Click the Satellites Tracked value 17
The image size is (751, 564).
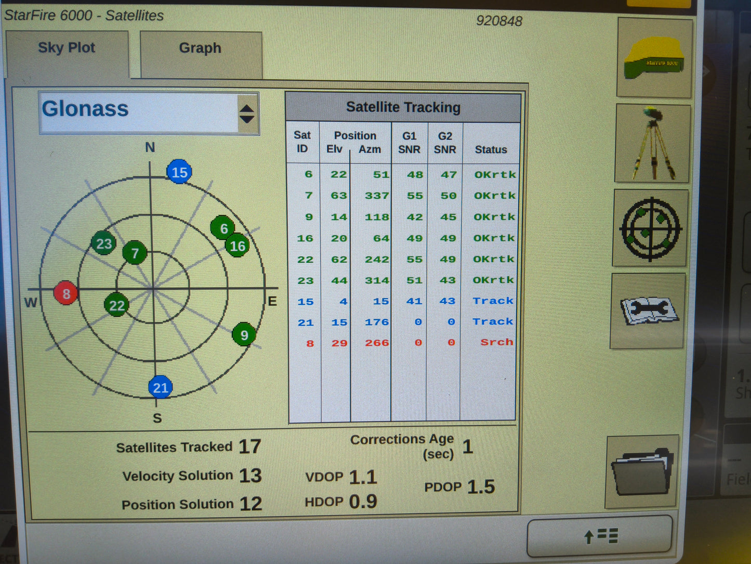[249, 446]
